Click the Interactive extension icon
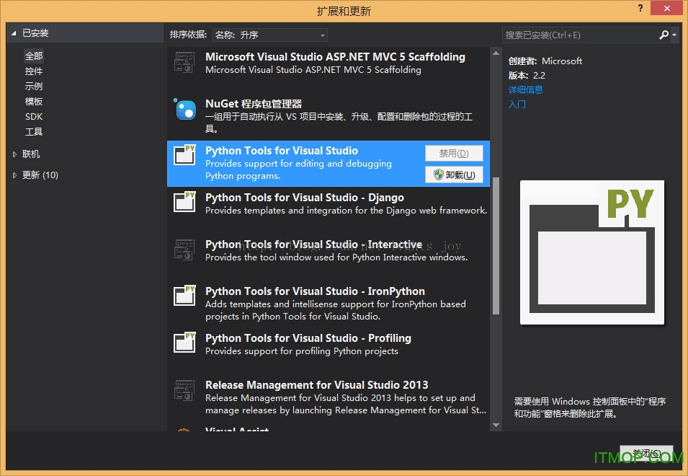Viewport: 688px width, 476px height. [185, 252]
